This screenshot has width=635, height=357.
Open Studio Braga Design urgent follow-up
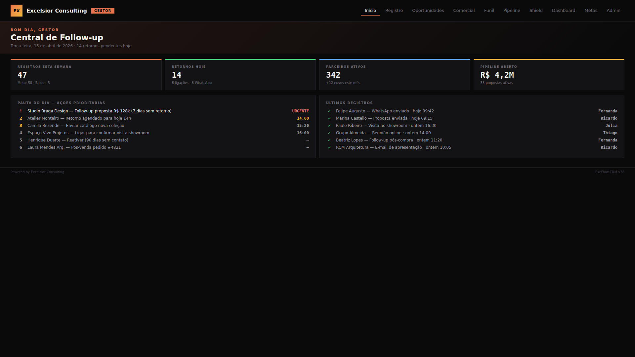tap(99, 111)
